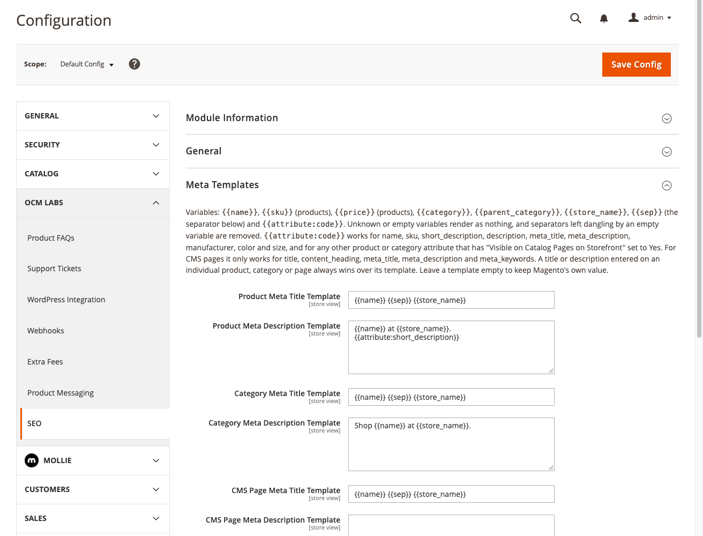Expand the Module Information section

[432, 118]
